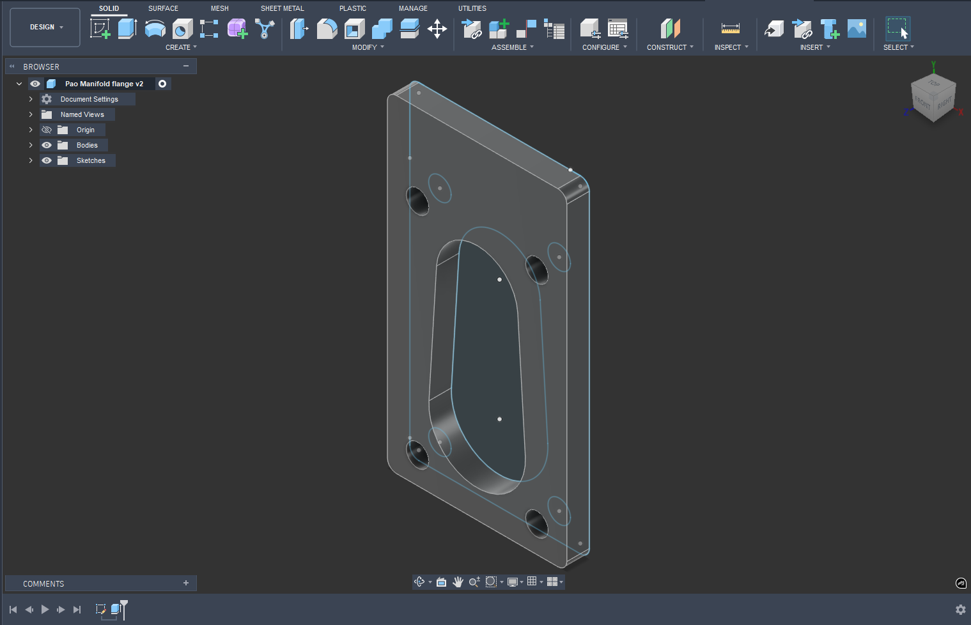Show the hidden Origin folder
The width and height of the screenshot is (971, 625).
click(x=47, y=130)
